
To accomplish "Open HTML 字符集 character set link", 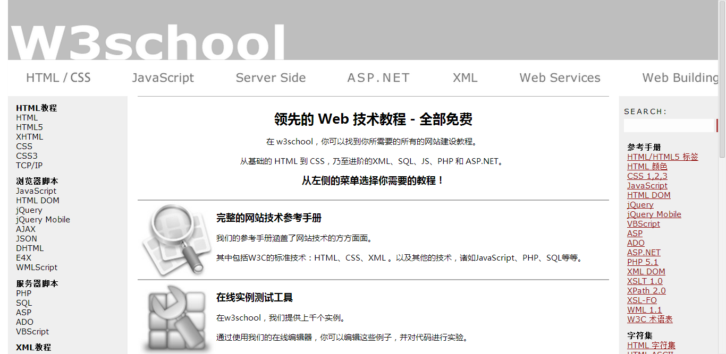I will click(652, 346).
